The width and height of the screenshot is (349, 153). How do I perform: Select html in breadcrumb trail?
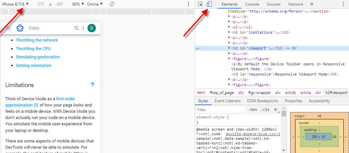point(201,93)
